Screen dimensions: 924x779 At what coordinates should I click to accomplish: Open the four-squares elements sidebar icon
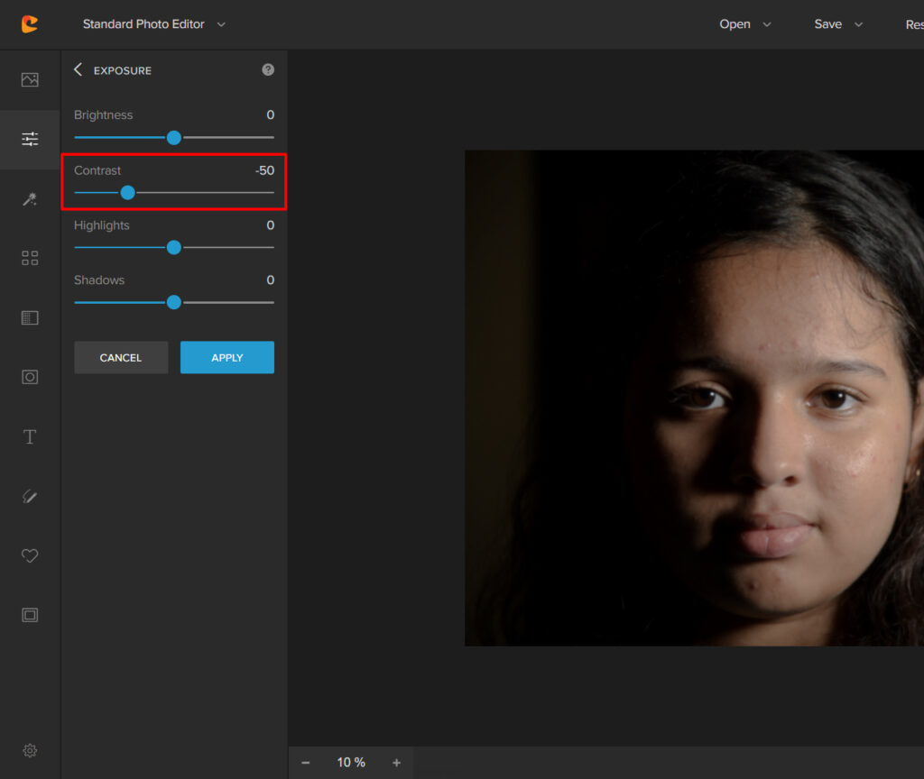(30, 258)
